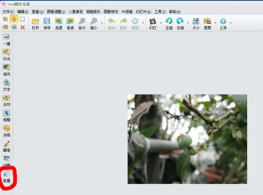The width and height of the screenshot is (263, 195).
Task: Click the persimmon photo in the canvas
Action: point(187,139)
